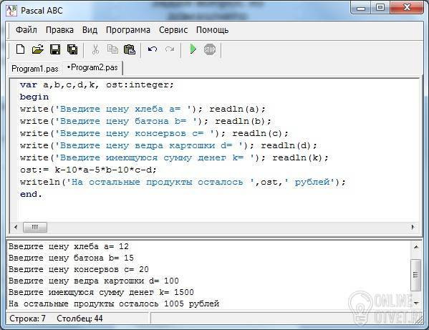Click the output panel's up scroll arrow
Screen dimensions: 429x330
point(416,247)
